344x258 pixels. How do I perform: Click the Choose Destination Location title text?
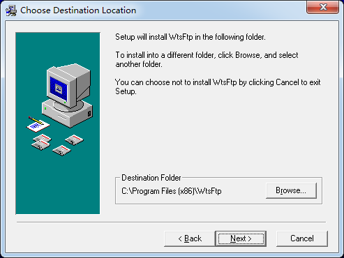(78, 10)
